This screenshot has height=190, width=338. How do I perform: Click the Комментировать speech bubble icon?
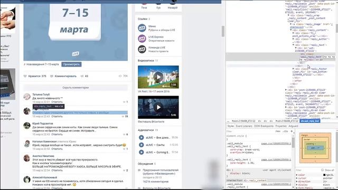tap(52, 76)
